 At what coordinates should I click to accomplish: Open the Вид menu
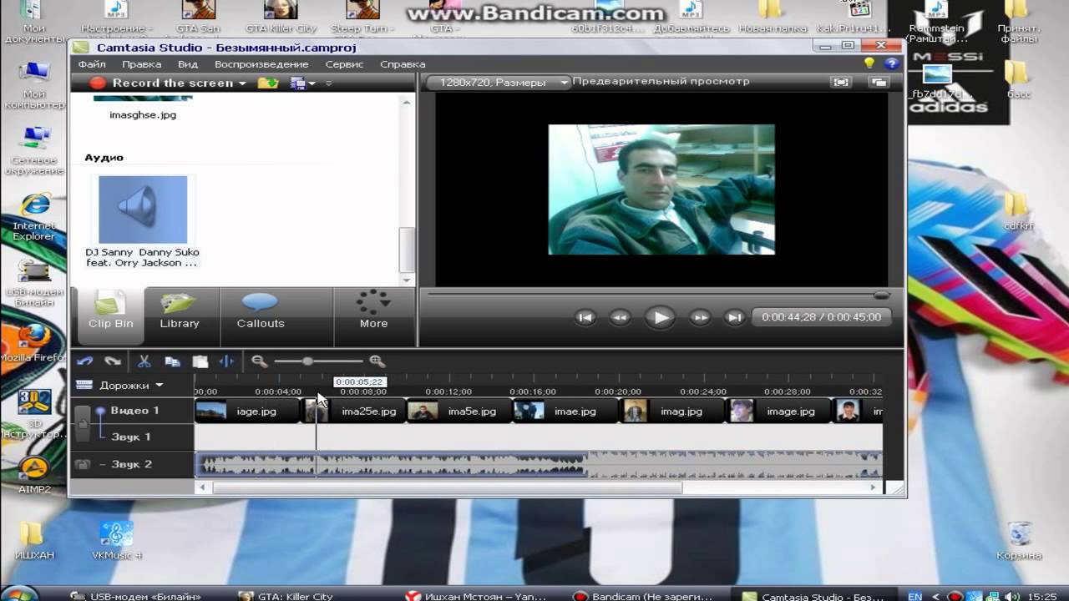188,64
